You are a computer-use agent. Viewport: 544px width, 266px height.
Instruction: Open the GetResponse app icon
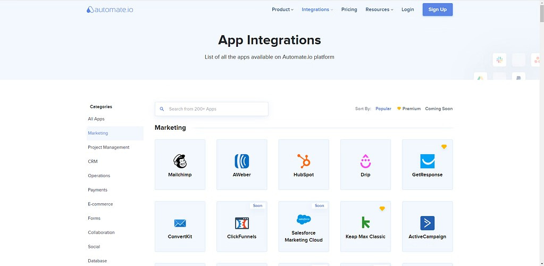pyautogui.click(x=427, y=161)
